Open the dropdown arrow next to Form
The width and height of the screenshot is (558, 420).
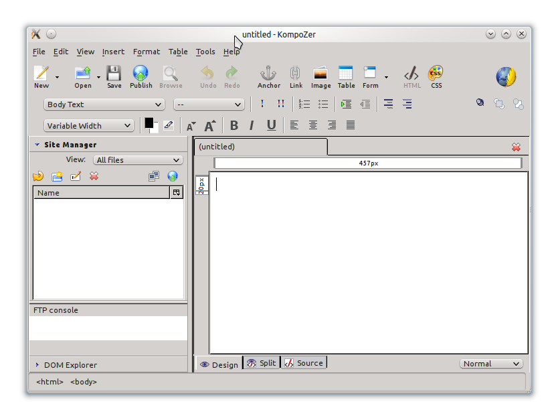[386, 77]
